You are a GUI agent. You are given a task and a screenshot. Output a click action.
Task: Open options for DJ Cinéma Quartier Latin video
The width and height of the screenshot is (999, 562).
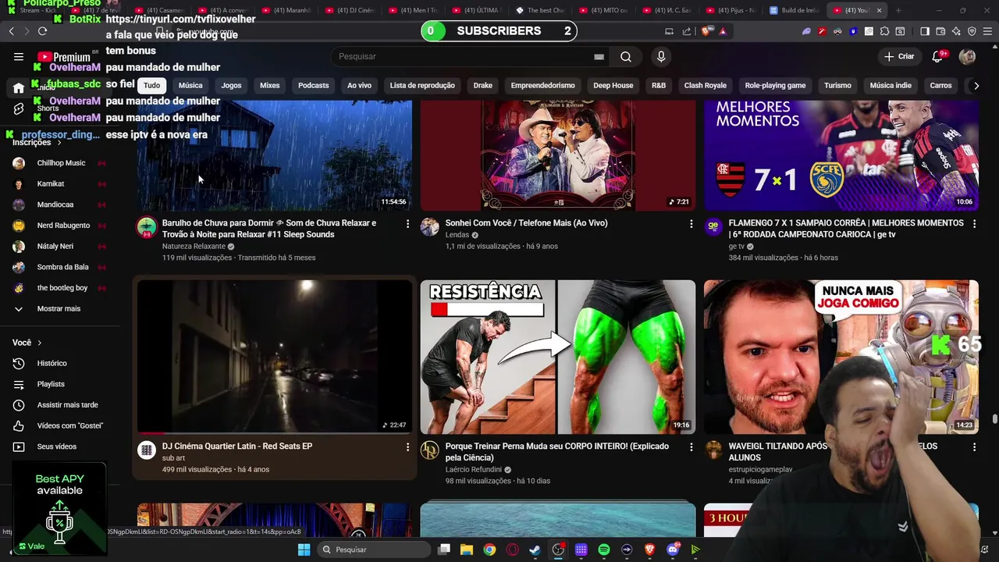coord(407,447)
